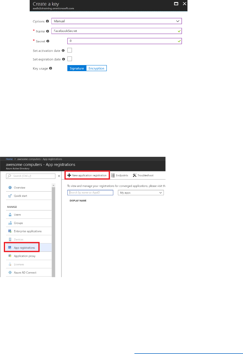Open Devices in the sidebar

click(29, 239)
